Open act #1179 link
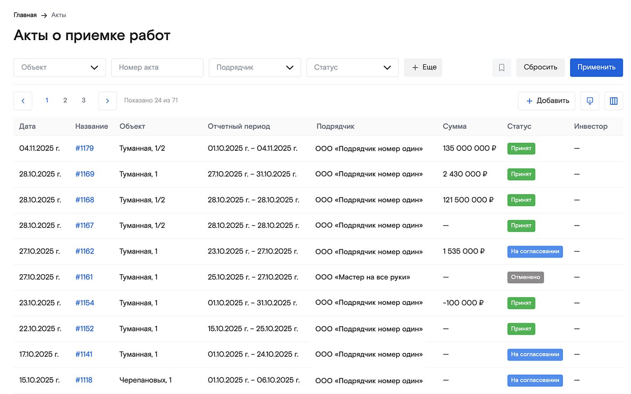Image resolution: width=631 pixels, height=394 pixels. 84,148
